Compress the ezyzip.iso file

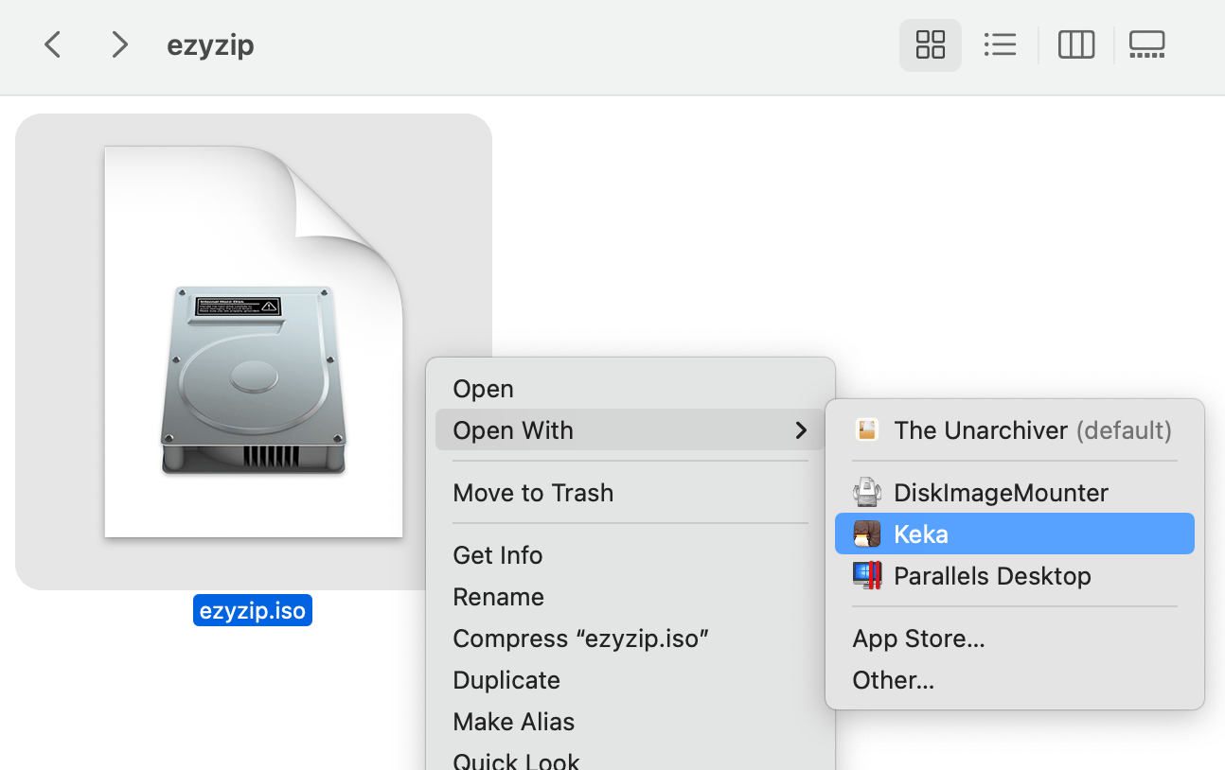(580, 639)
